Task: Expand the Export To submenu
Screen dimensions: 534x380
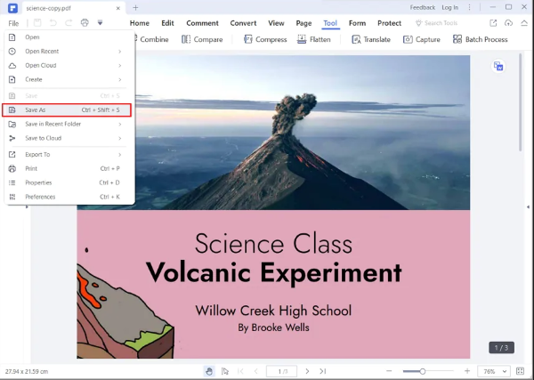Action: coord(67,154)
